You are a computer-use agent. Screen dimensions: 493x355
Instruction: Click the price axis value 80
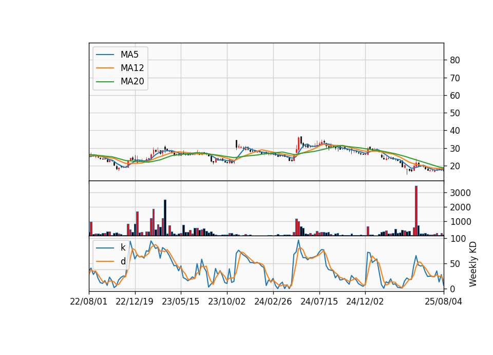[454, 60]
